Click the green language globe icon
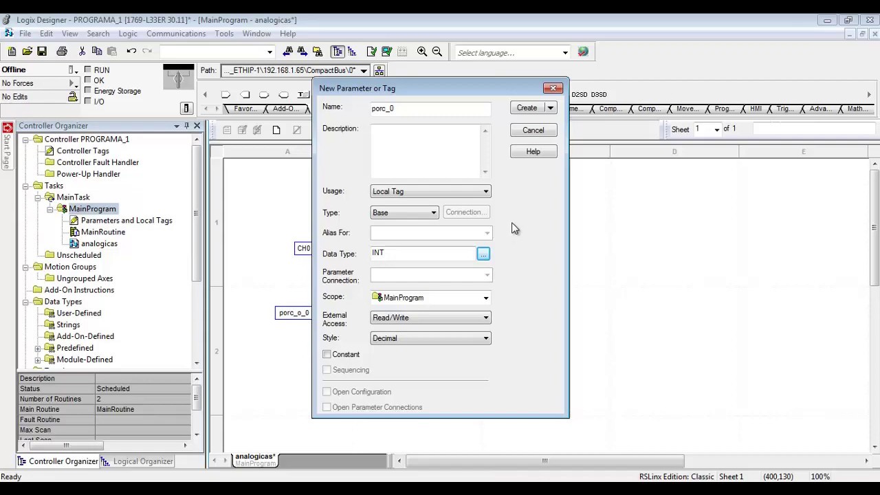The image size is (880, 495). point(583,52)
